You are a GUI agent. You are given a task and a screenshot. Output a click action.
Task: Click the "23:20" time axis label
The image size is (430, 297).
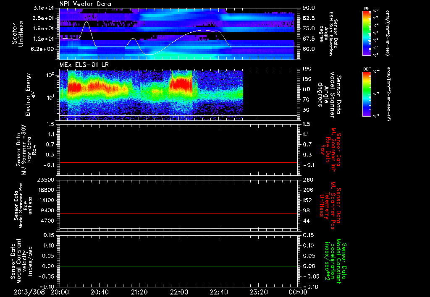click(x=258, y=292)
